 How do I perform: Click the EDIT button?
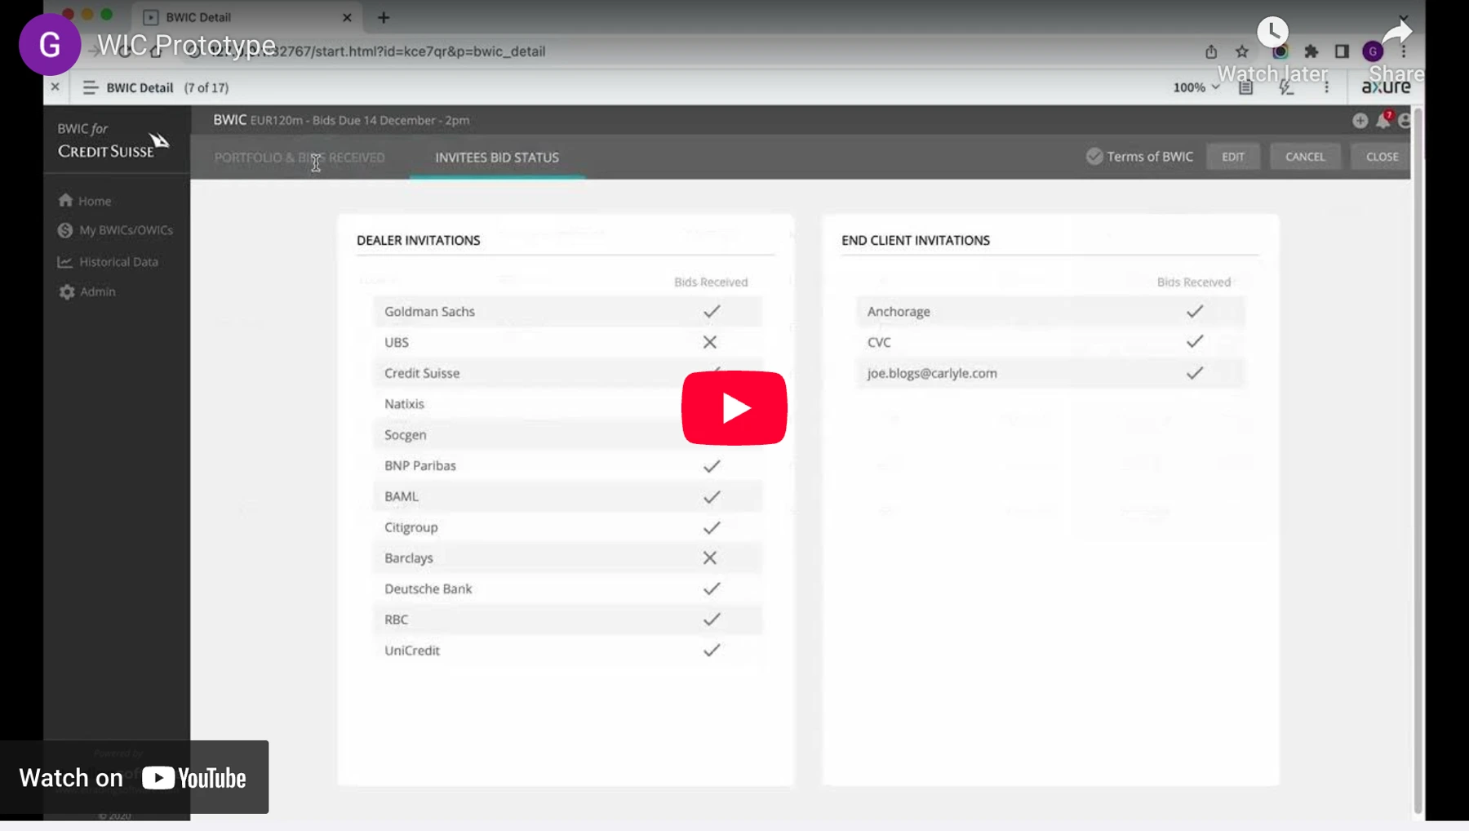coord(1233,157)
